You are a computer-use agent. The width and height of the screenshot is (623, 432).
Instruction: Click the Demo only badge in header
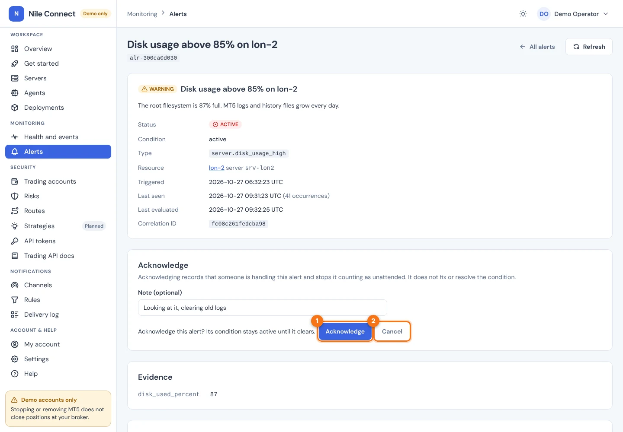click(x=95, y=14)
